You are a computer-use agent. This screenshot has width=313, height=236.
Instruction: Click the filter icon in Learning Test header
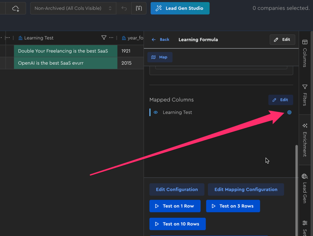coord(104,38)
